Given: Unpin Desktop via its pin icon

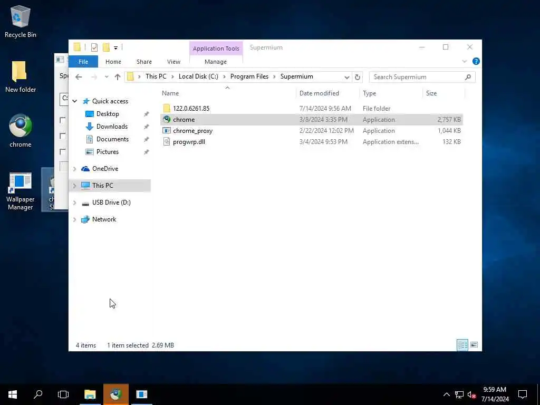Looking at the screenshot, I should [147, 114].
